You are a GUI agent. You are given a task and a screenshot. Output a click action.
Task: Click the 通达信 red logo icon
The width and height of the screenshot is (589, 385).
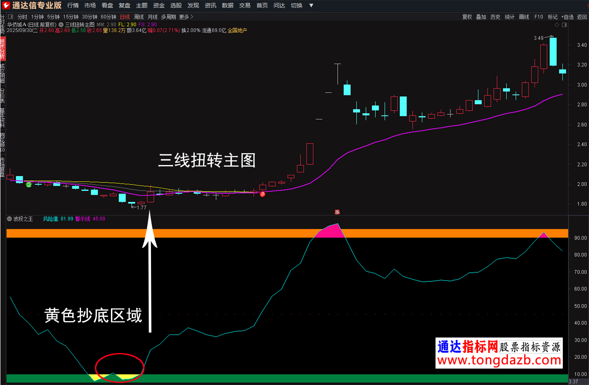coord(6,5)
